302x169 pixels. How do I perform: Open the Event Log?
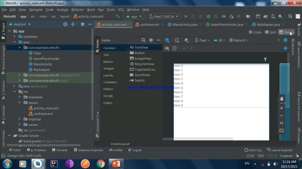[253, 150]
